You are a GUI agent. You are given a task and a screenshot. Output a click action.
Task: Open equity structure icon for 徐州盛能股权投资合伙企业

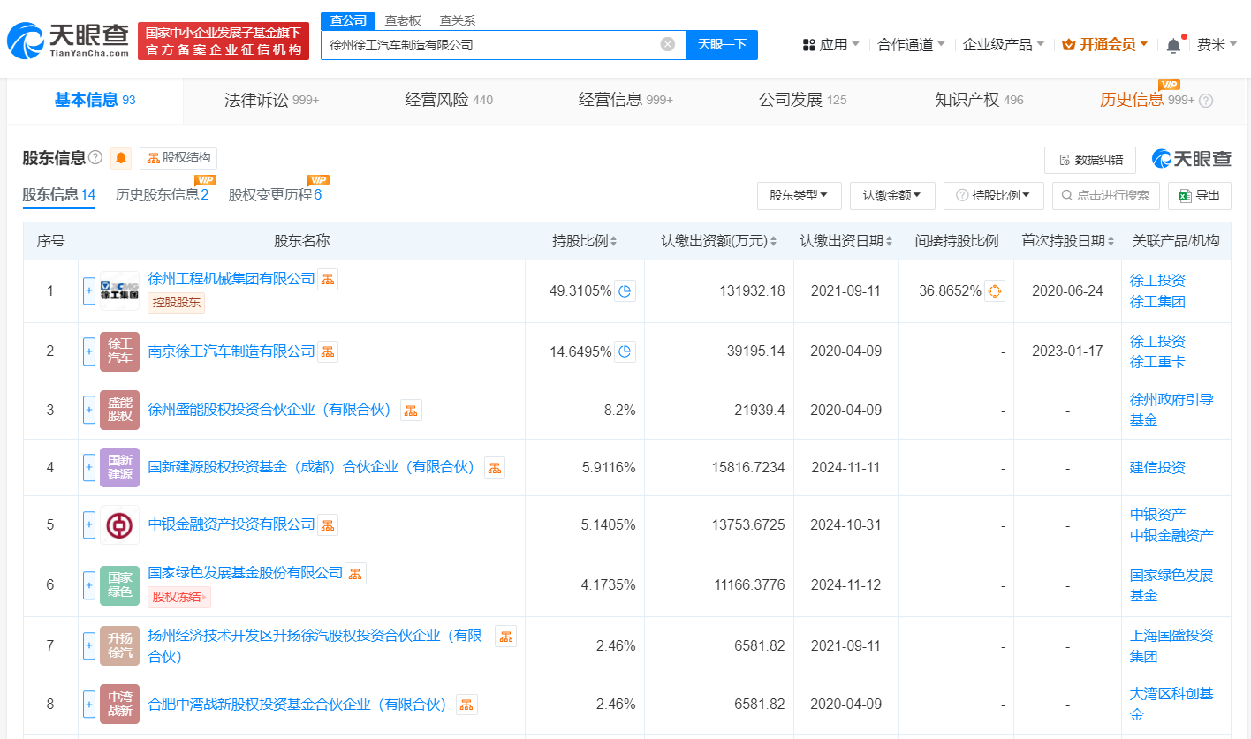tap(411, 410)
